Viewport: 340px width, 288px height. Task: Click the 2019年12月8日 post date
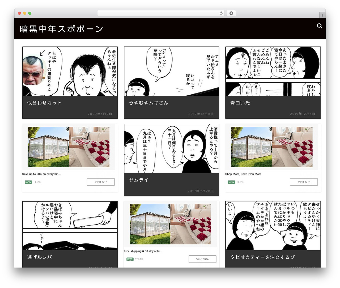tap(201, 114)
